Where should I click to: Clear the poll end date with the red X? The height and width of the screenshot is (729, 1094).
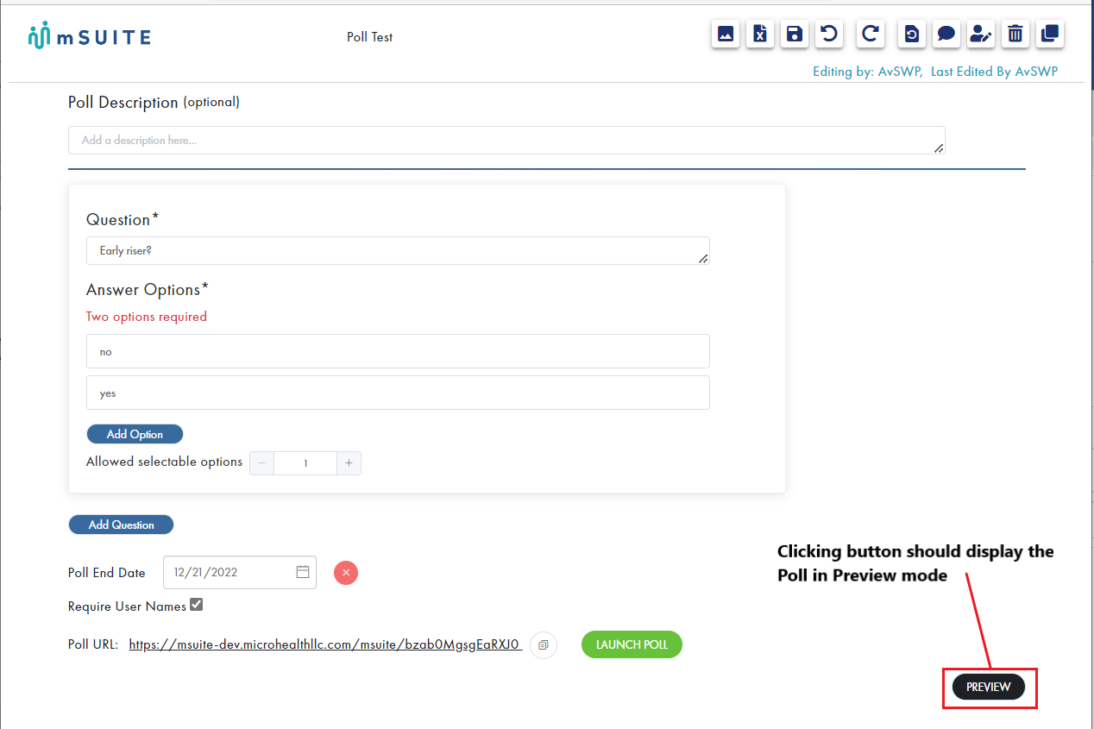click(346, 572)
